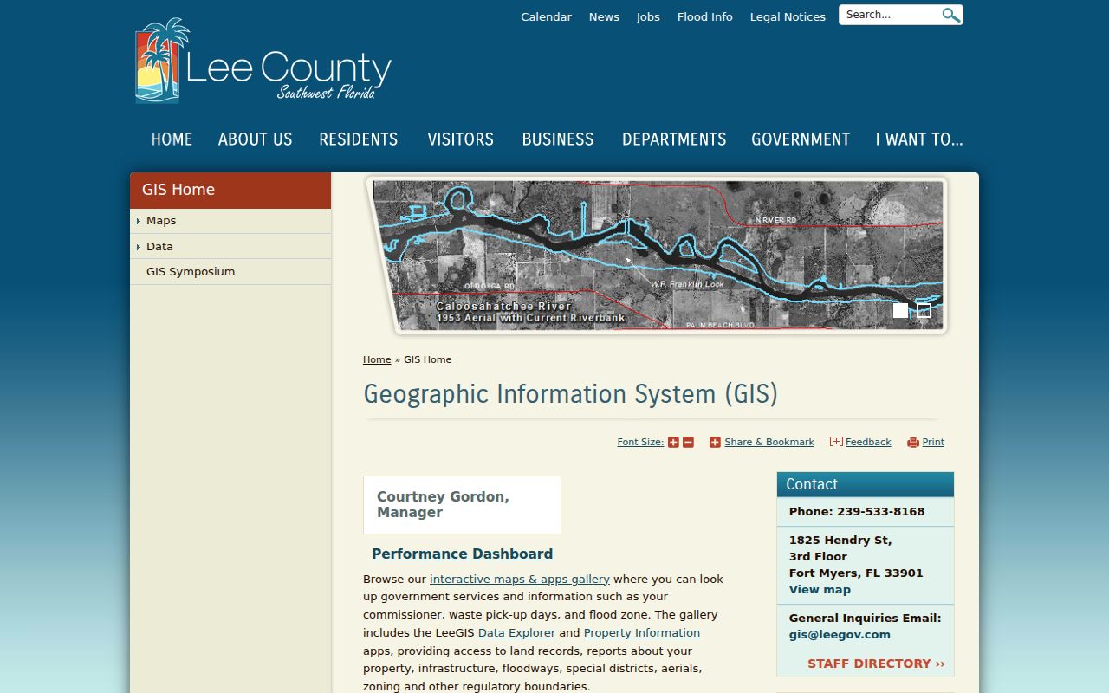
Task: Increase font size with the plus icon
Action: [x=673, y=443]
